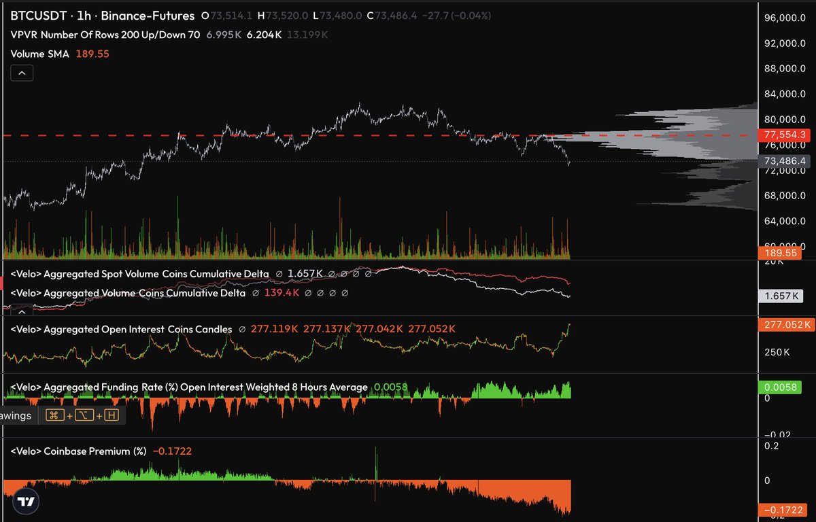Viewport: 816px width, 522px height.
Task: Collapse the legend in the Cumulative Delta pane
Action: 22,311
